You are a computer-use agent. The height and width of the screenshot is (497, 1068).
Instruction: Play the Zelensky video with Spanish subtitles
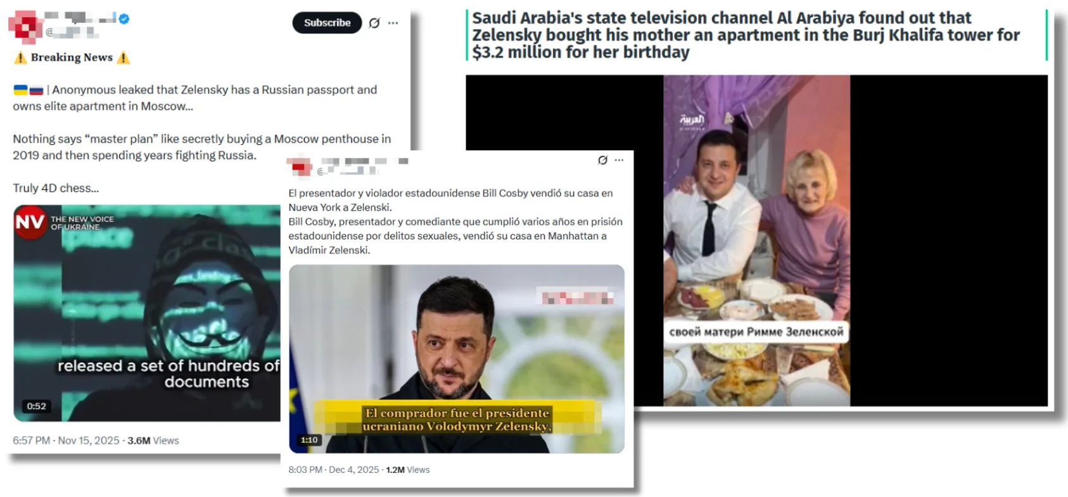(x=457, y=359)
